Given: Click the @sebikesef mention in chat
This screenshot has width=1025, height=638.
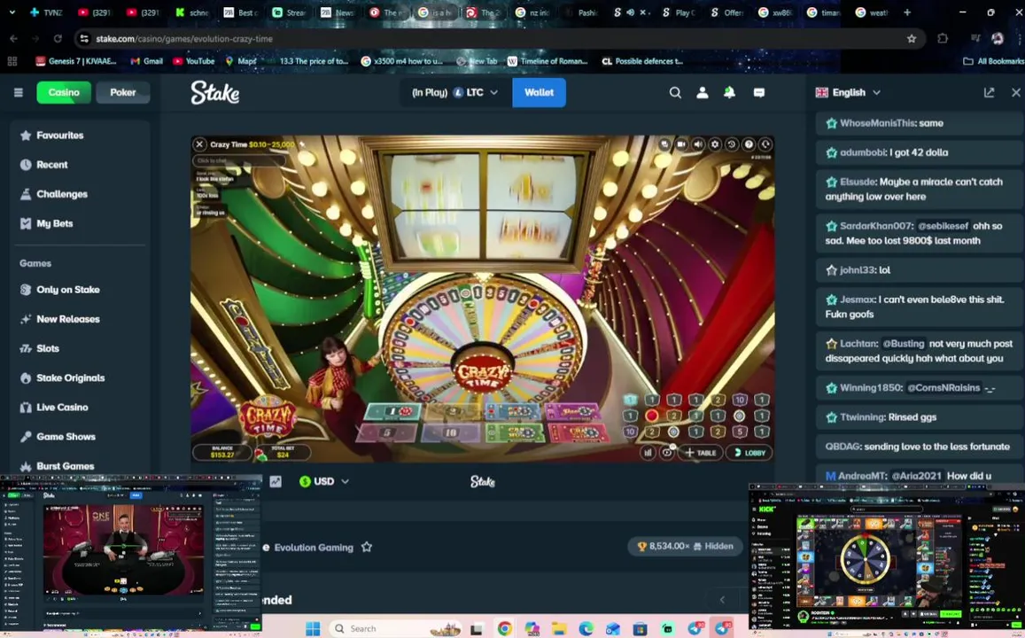Looking at the screenshot, I should [x=943, y=226].
